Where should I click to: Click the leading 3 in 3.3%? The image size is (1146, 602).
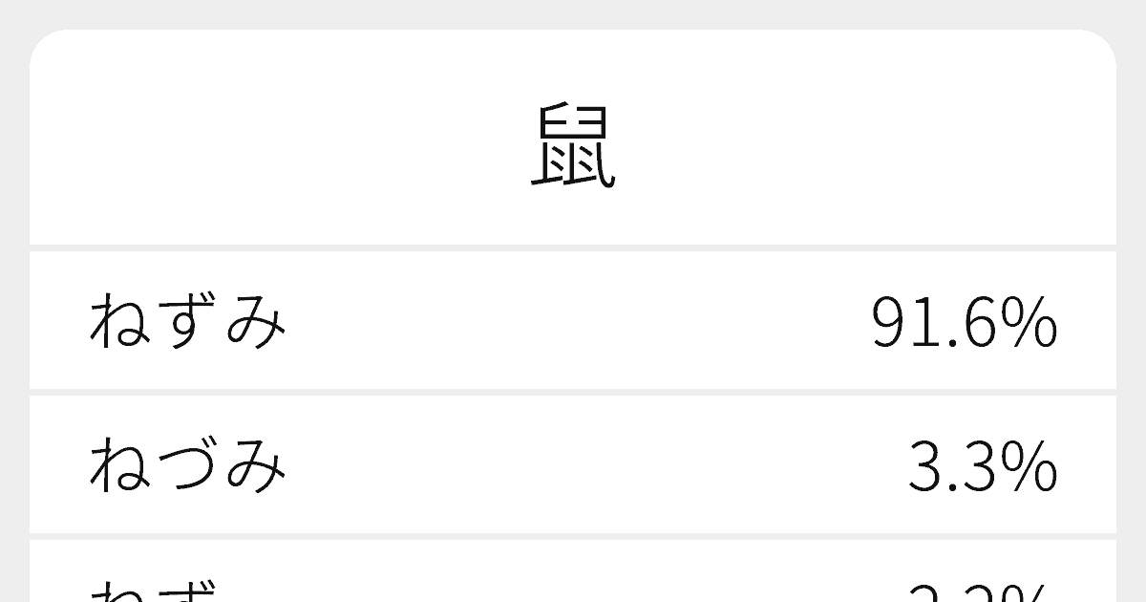pos(925,466)
